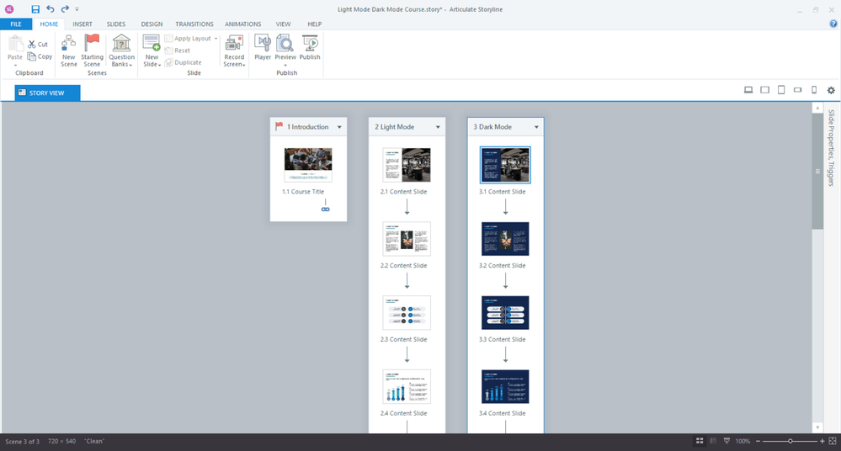Click the 3 Dark Mode scene title

pyautogui.click(x=492, y=127)
